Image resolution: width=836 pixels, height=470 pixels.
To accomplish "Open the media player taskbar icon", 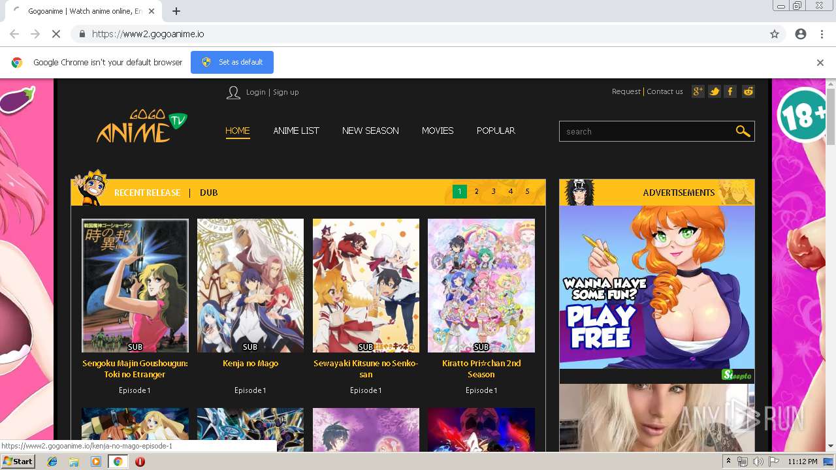I will click(96, 462).
